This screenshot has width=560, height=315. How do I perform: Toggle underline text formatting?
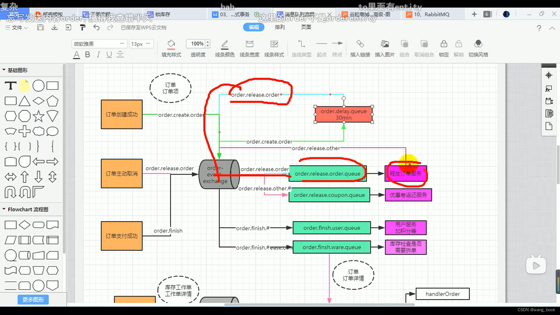tap(109, 55)
